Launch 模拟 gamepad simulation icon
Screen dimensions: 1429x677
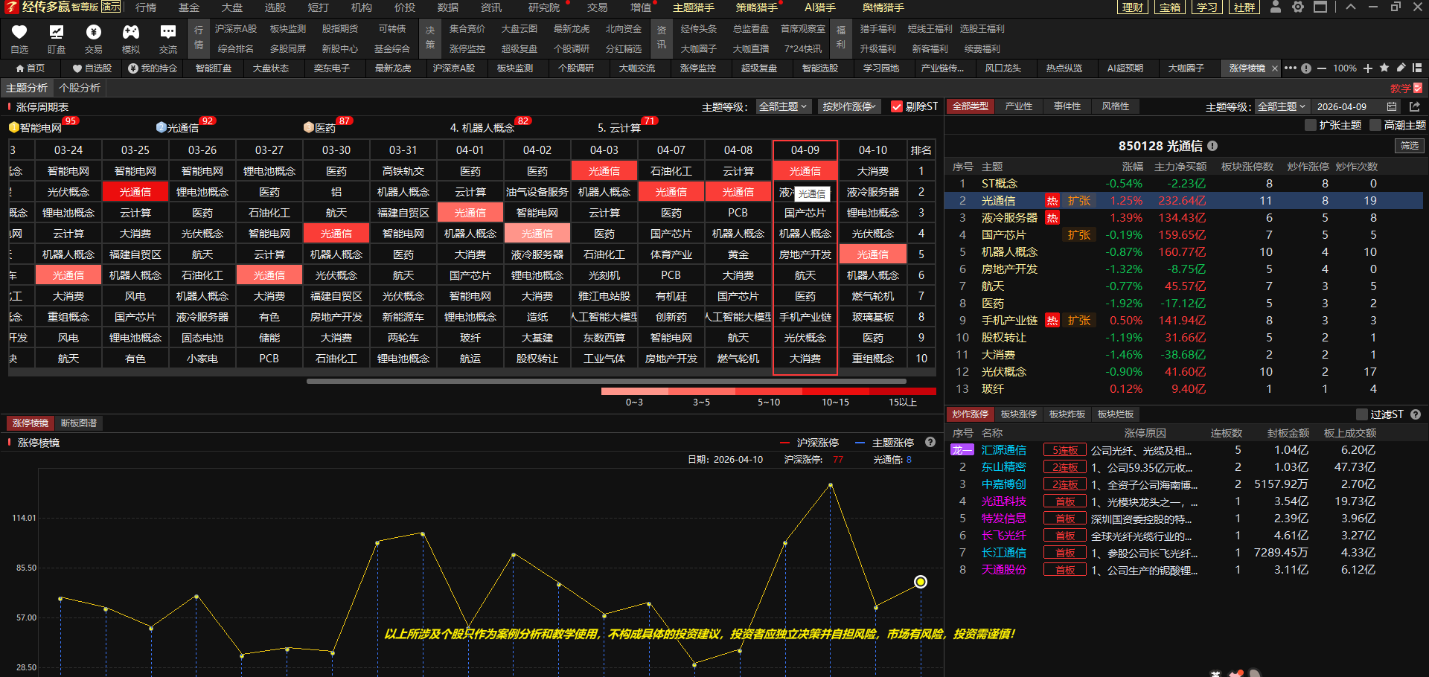[x=131, y=33]
